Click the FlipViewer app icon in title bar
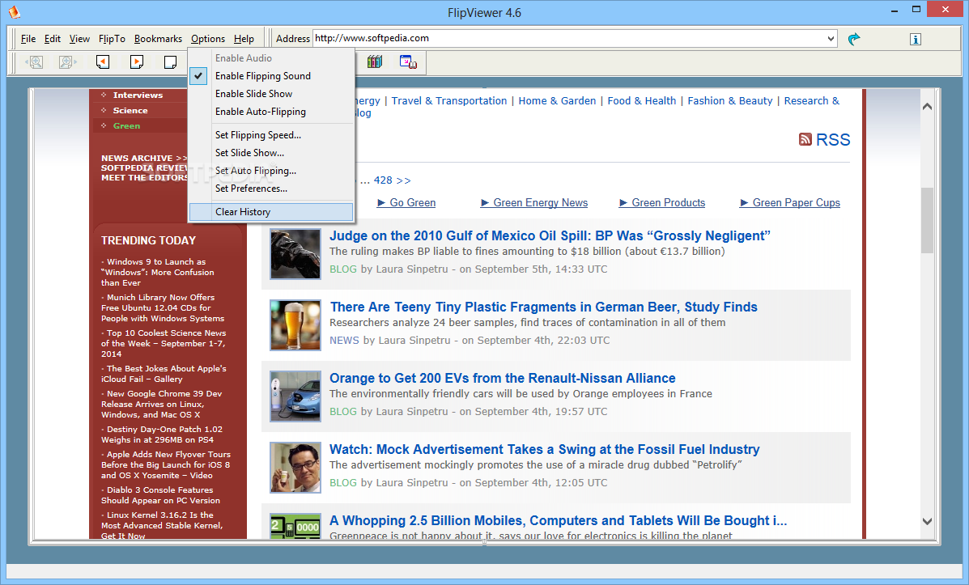 [x=15, y=11]
